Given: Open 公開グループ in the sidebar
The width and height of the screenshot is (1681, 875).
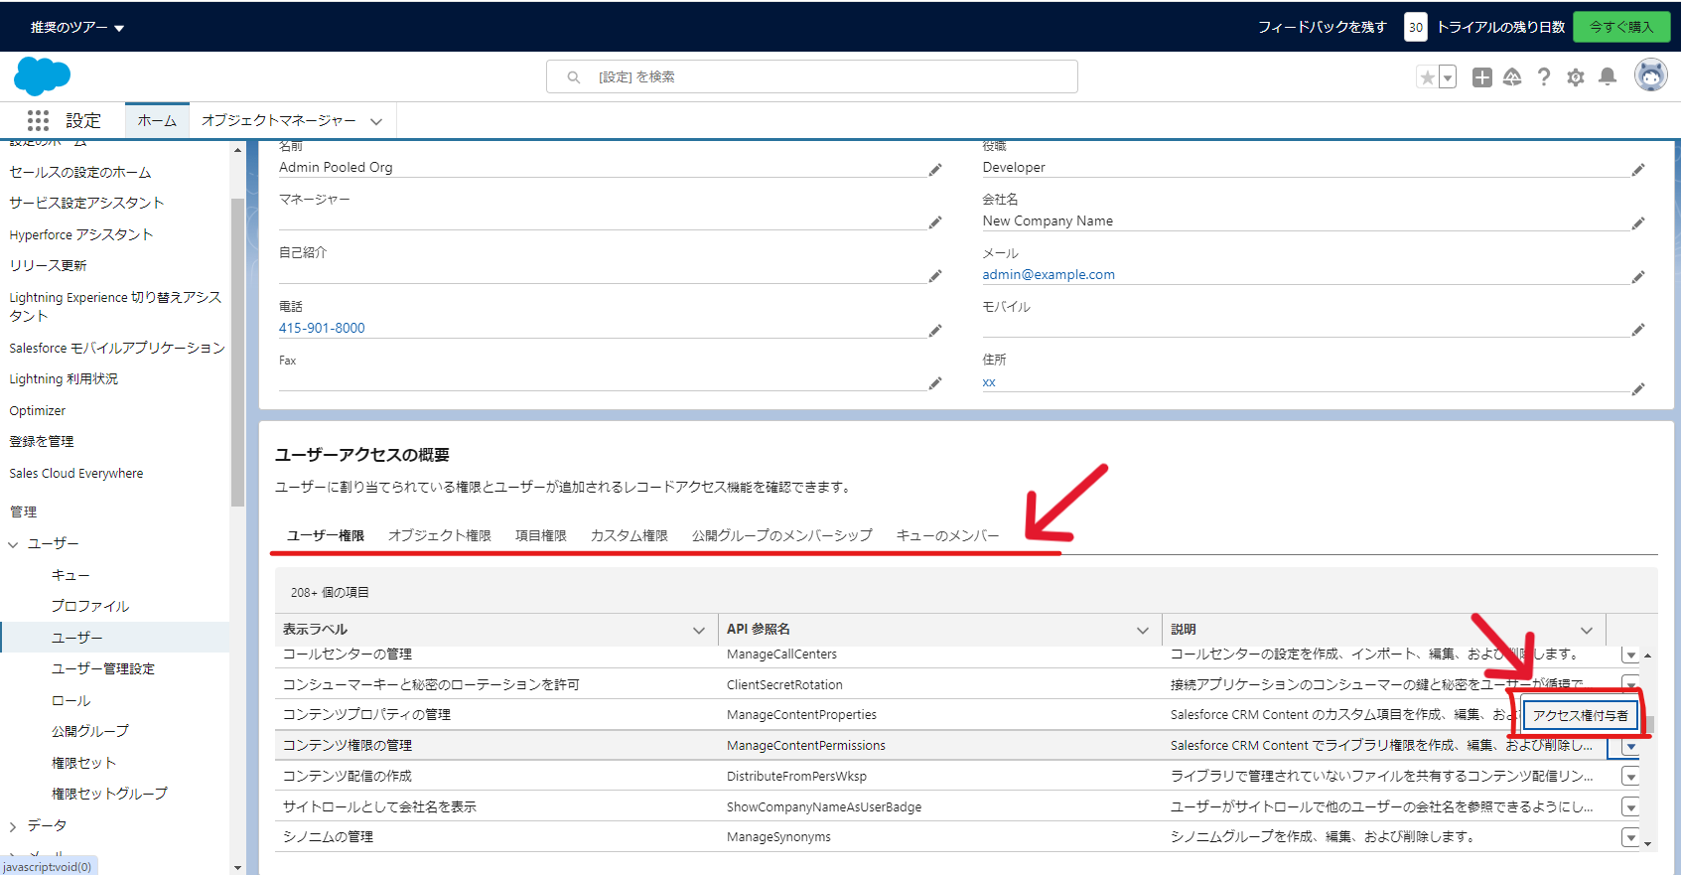Looking at the screenshot, I should point(90,731).
